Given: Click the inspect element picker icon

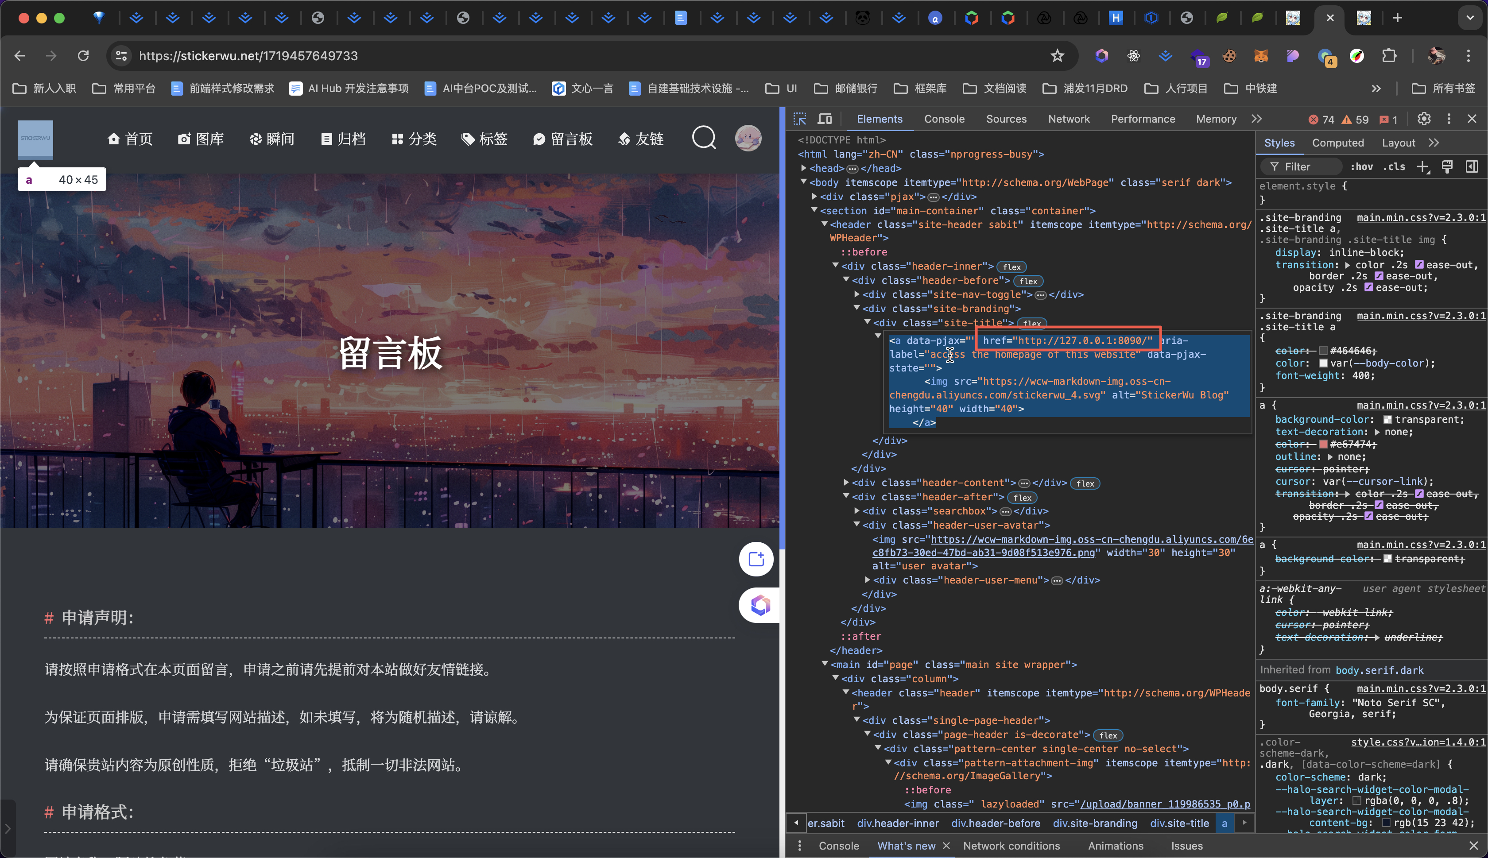Looking at the screenshot, I should [x=800, y=119].
